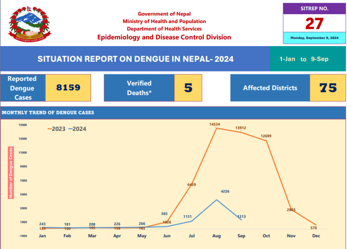Screen dimensions: 347x249
Task: Click the 7000 y-axis label
Action: coord(24,181)
